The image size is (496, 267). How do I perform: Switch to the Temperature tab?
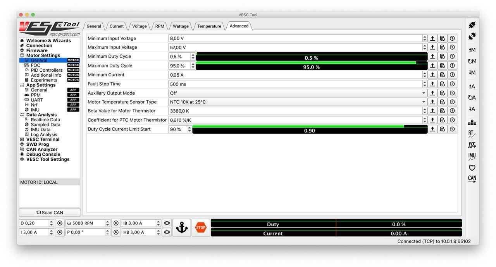click(x=209, y=26)
